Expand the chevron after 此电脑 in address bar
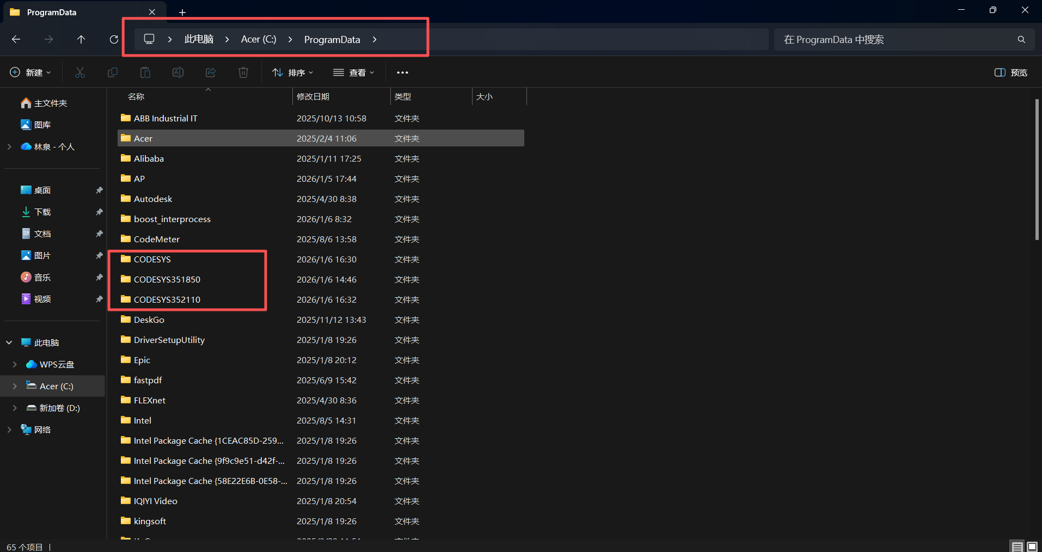The height and width of the screenshot is (552, 1042). point(227,39)
